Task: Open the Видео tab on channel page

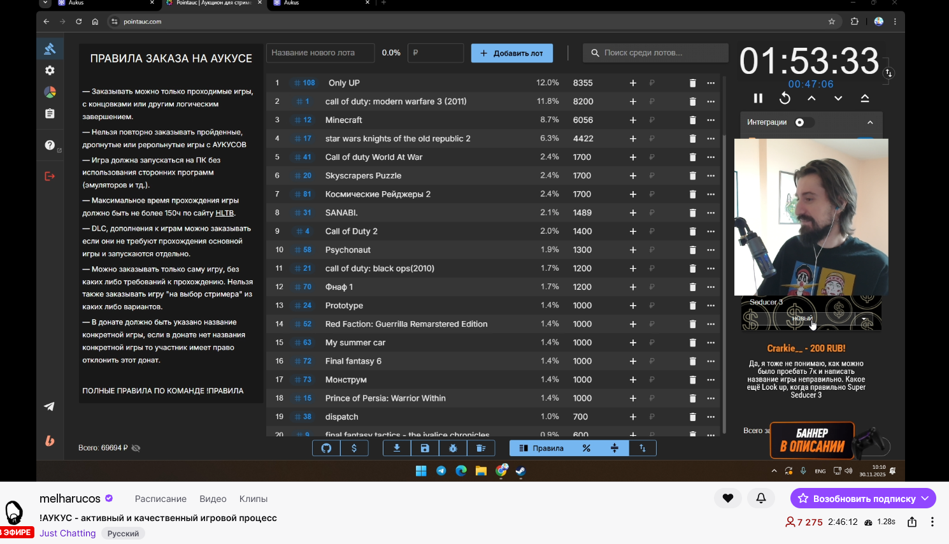Action: [213, 499]
